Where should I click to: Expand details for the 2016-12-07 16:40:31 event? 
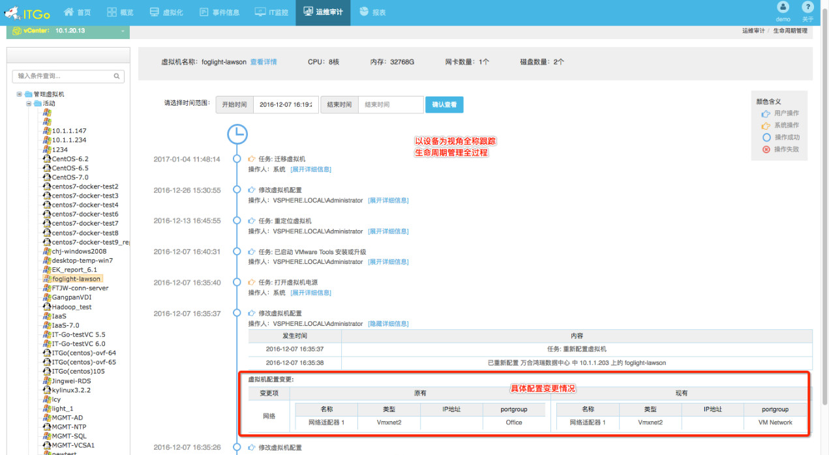pos(388,262)
